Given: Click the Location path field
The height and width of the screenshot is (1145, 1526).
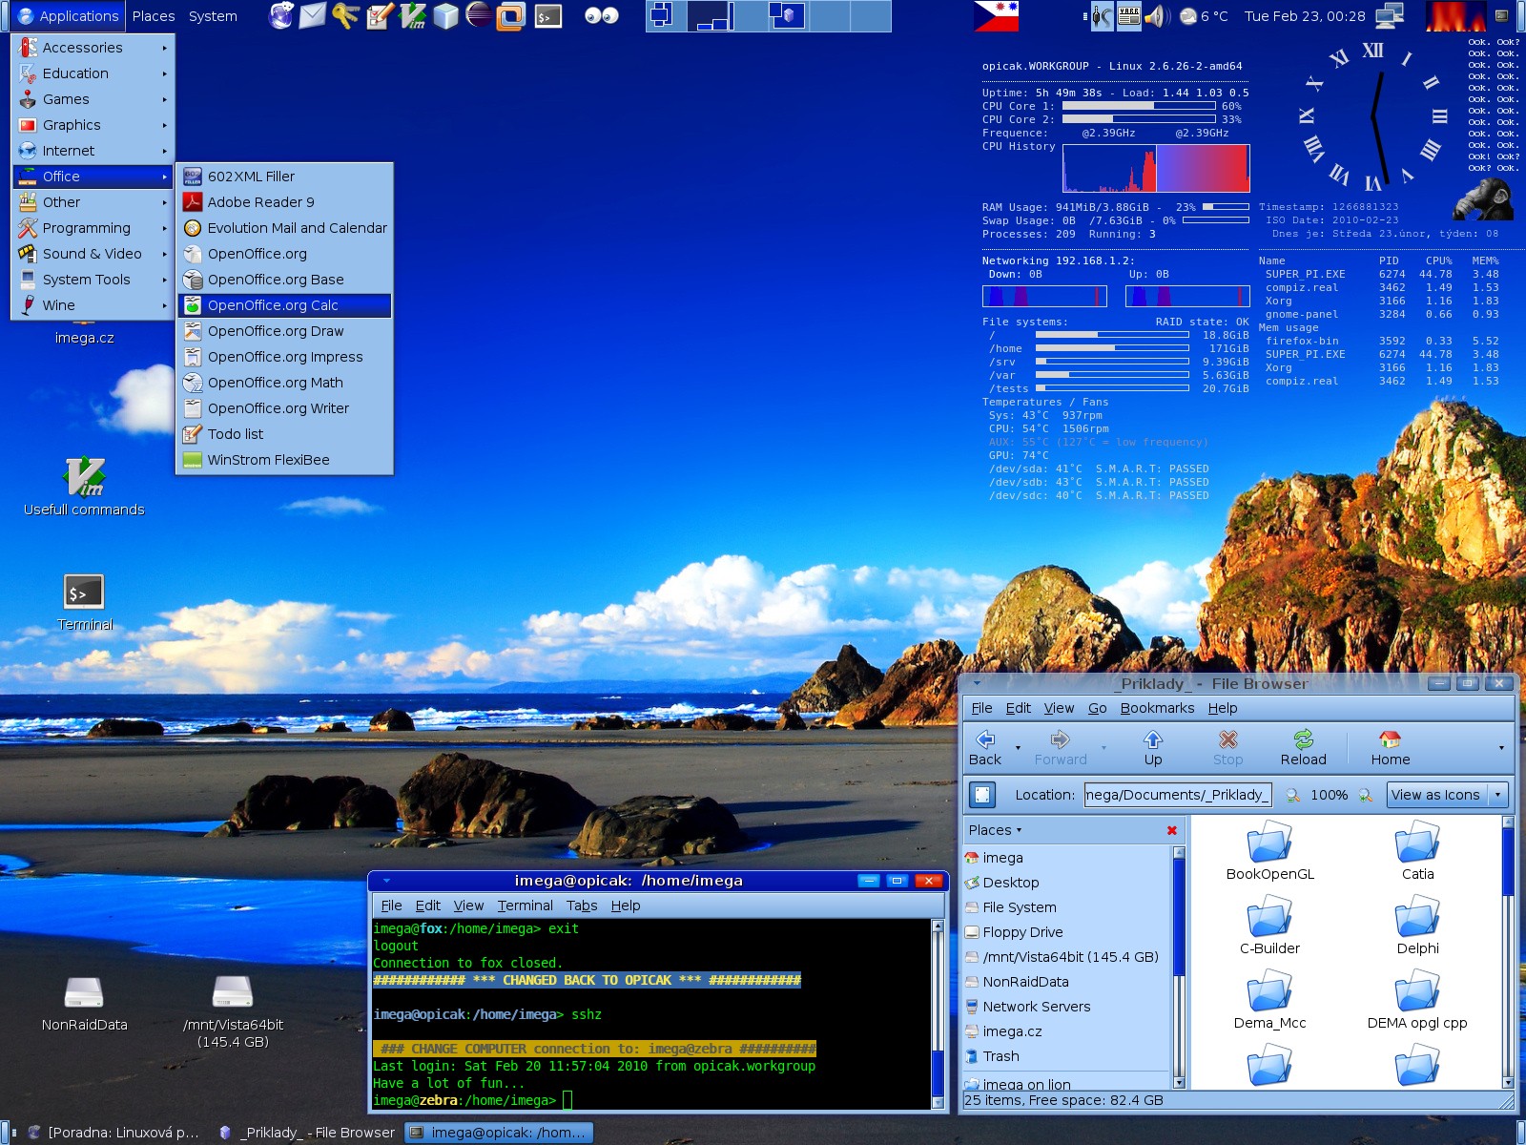Looking at the screenshot, I should (1177, 794).
